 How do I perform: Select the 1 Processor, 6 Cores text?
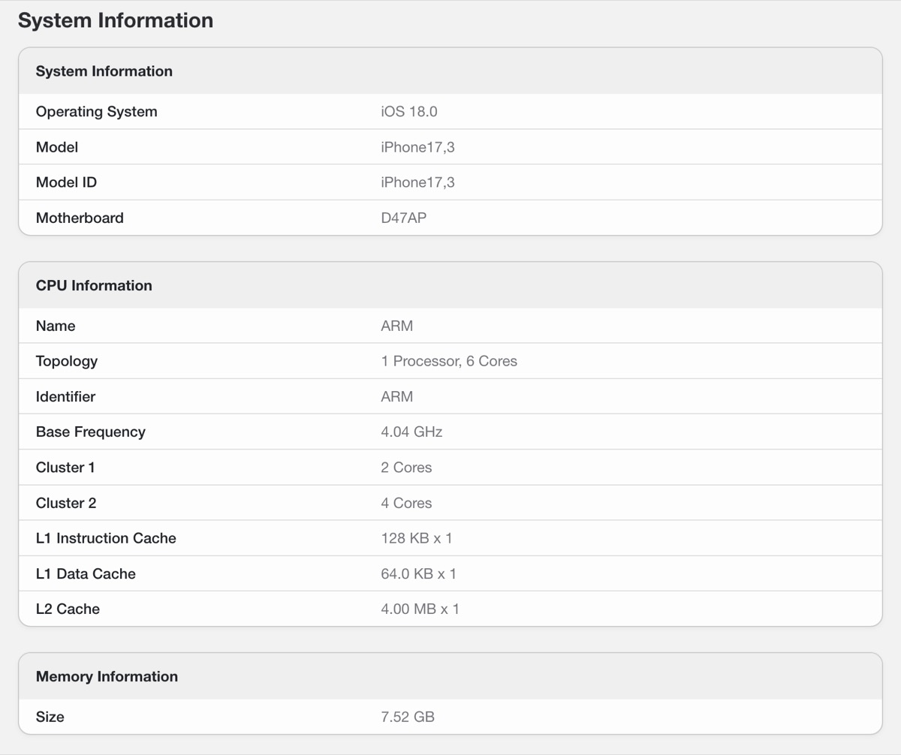point(449,361)
